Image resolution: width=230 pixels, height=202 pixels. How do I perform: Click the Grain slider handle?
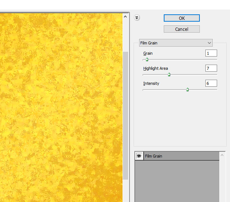(x=147, y=59)
